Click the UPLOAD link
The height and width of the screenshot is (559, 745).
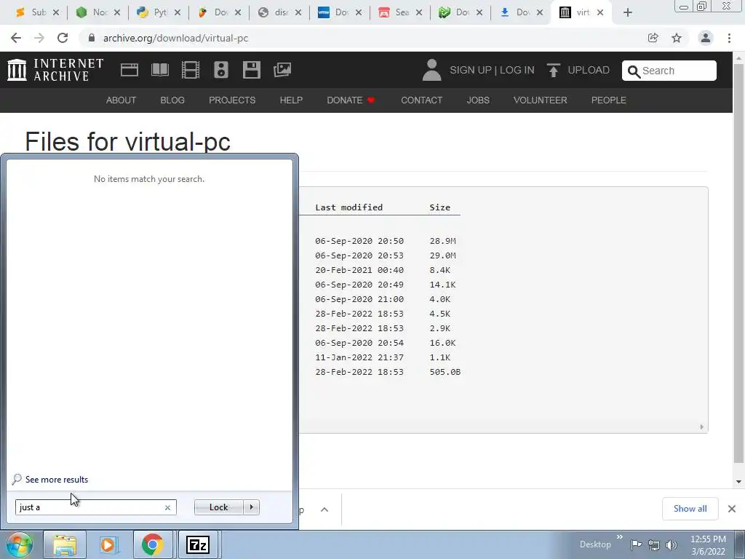click(x=588, y=71)
